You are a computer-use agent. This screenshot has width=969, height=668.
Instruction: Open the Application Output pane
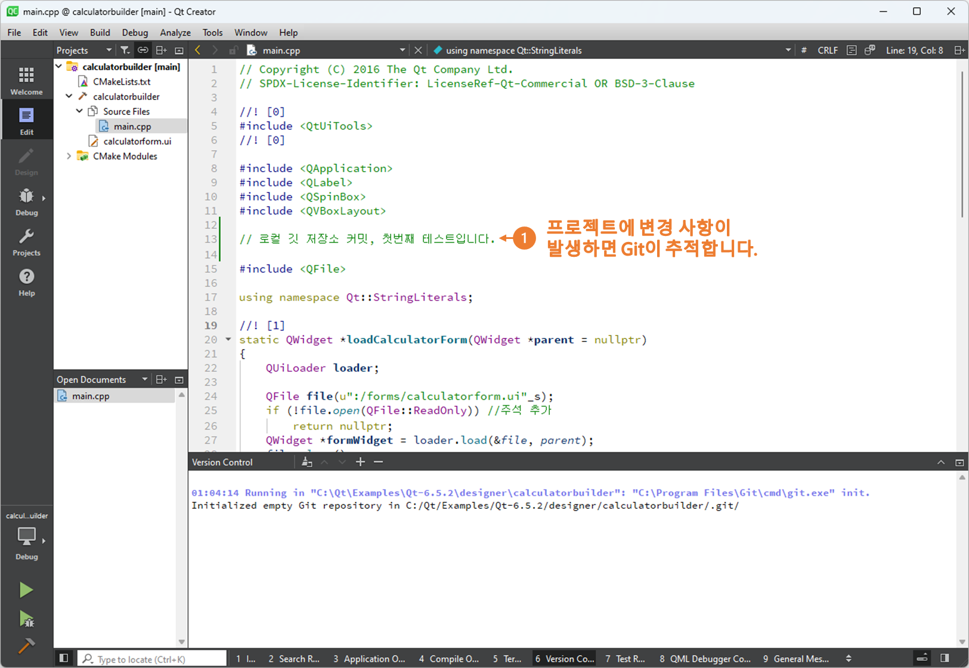click(x=369, y=658)
